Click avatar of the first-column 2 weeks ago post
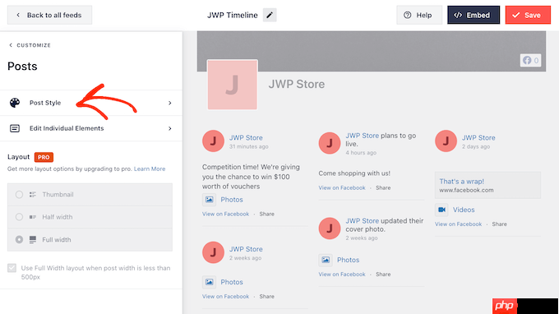This screenshot has height=314, width=559. (x=213, y=252)
